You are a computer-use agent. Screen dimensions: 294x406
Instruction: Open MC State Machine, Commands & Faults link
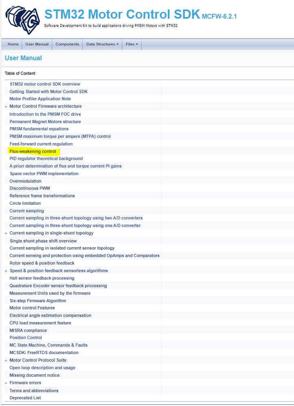[49, 345]
